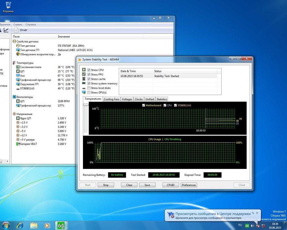Click the Status column header

[x=185, y=71]
